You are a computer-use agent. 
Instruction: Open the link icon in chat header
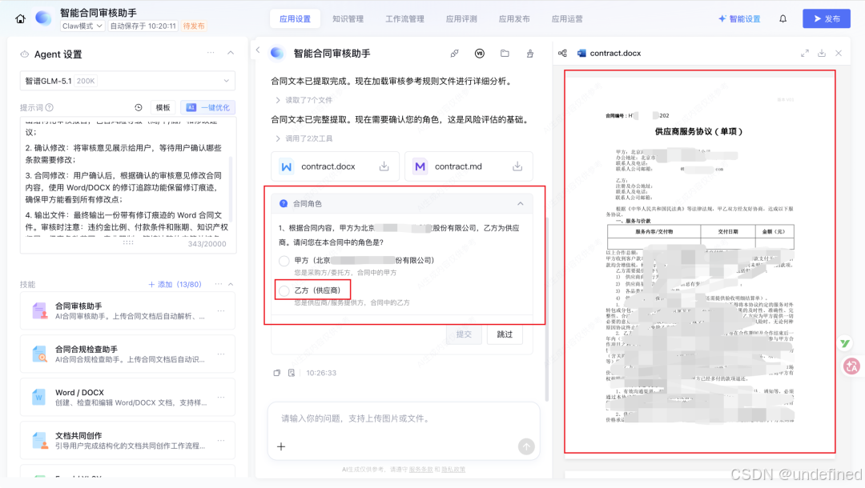(x=455, y=54)
